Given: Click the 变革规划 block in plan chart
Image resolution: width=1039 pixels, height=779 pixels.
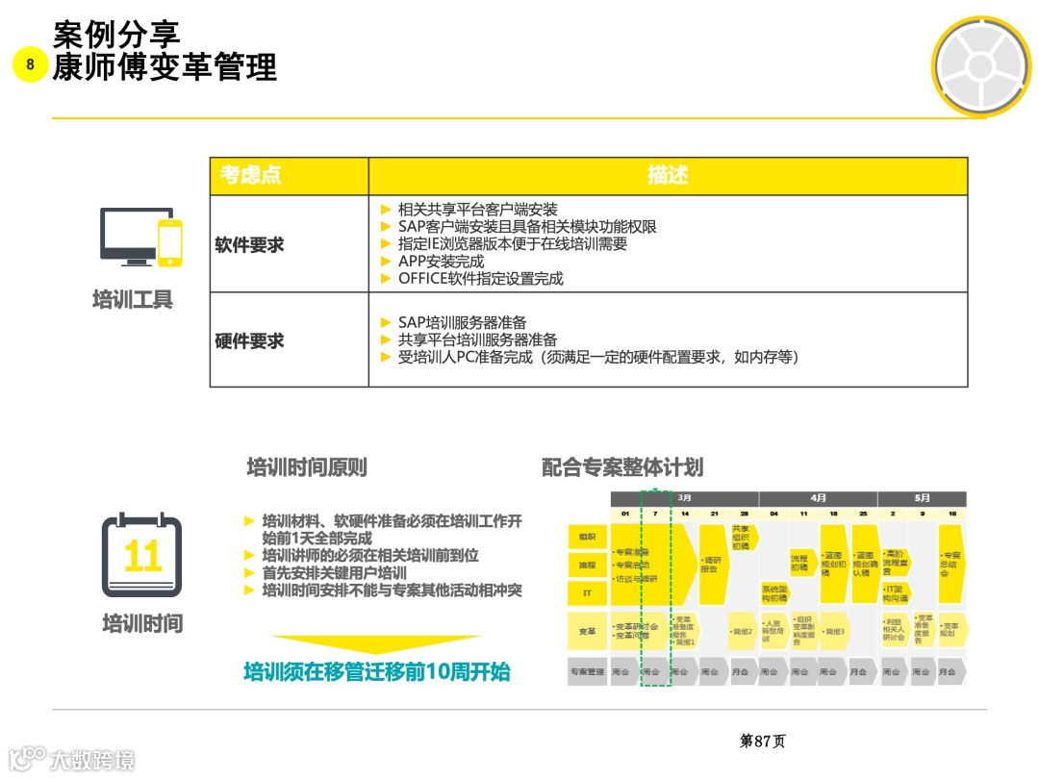Looking at the screenshot, I should tap(952, 630).
